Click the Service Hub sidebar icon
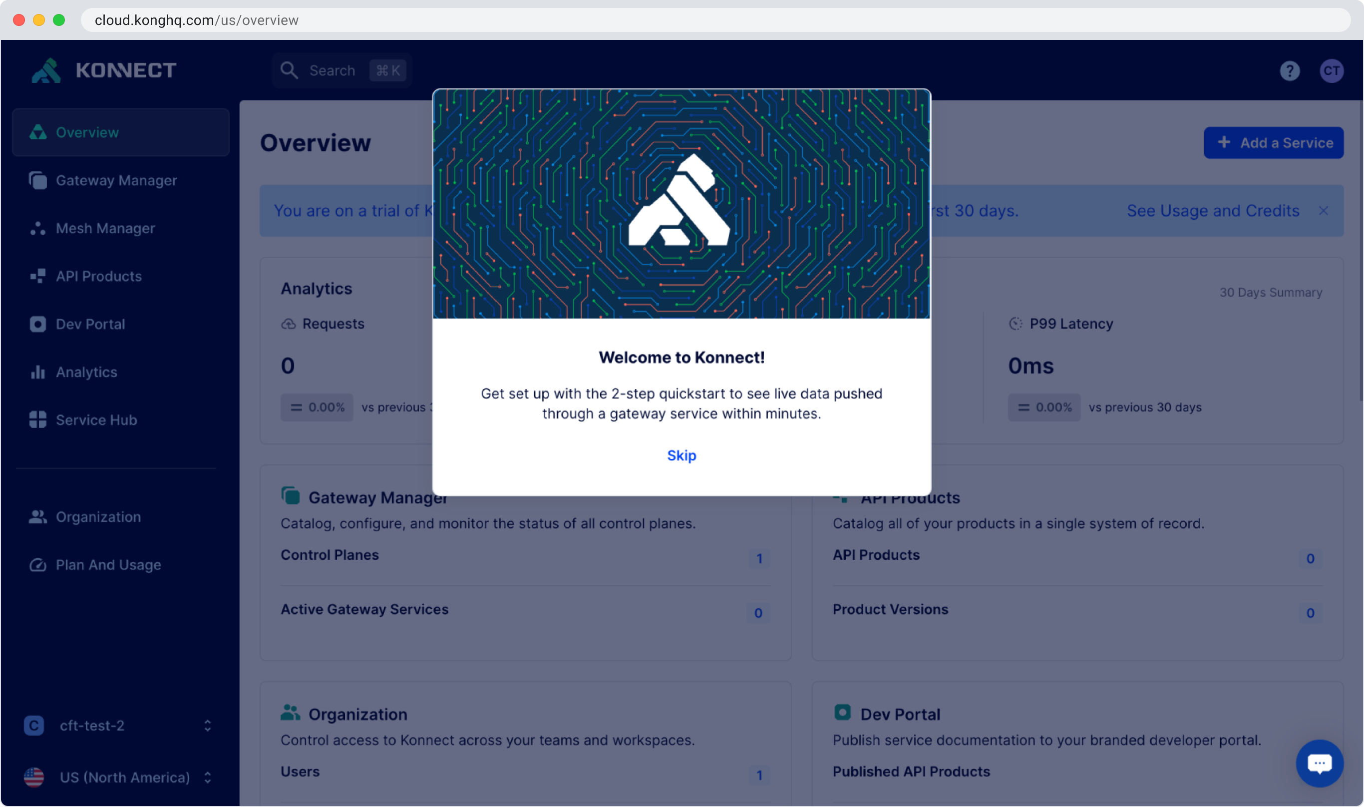The width and height of the screenshot is (1364, 807). [x=37, y=420]
